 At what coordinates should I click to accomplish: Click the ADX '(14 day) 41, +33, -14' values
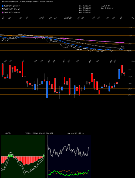(x=76, y=133)
